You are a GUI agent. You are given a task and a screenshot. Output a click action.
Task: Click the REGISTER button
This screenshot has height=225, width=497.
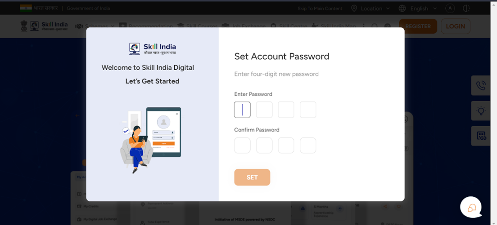418,26
